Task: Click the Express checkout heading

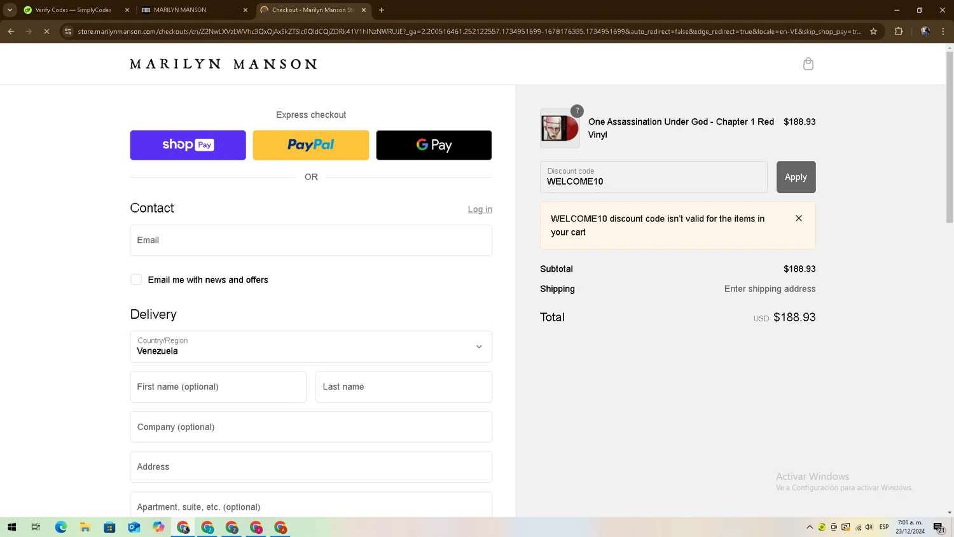Action: [x=311, y=115]
